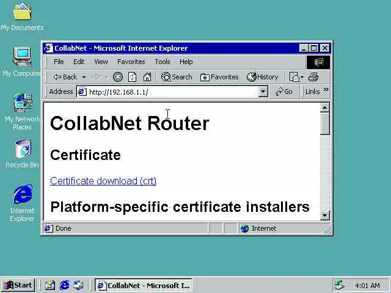The image size is (391, 293).
Task: Launch Internet Explorer from quick launch
Action: [x=64, y=285]
